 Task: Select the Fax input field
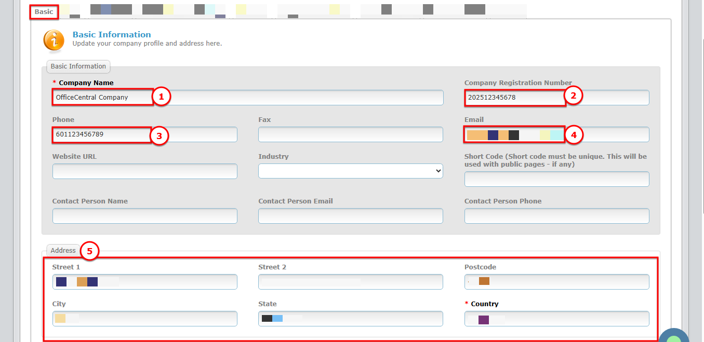[x=351, y=134]
